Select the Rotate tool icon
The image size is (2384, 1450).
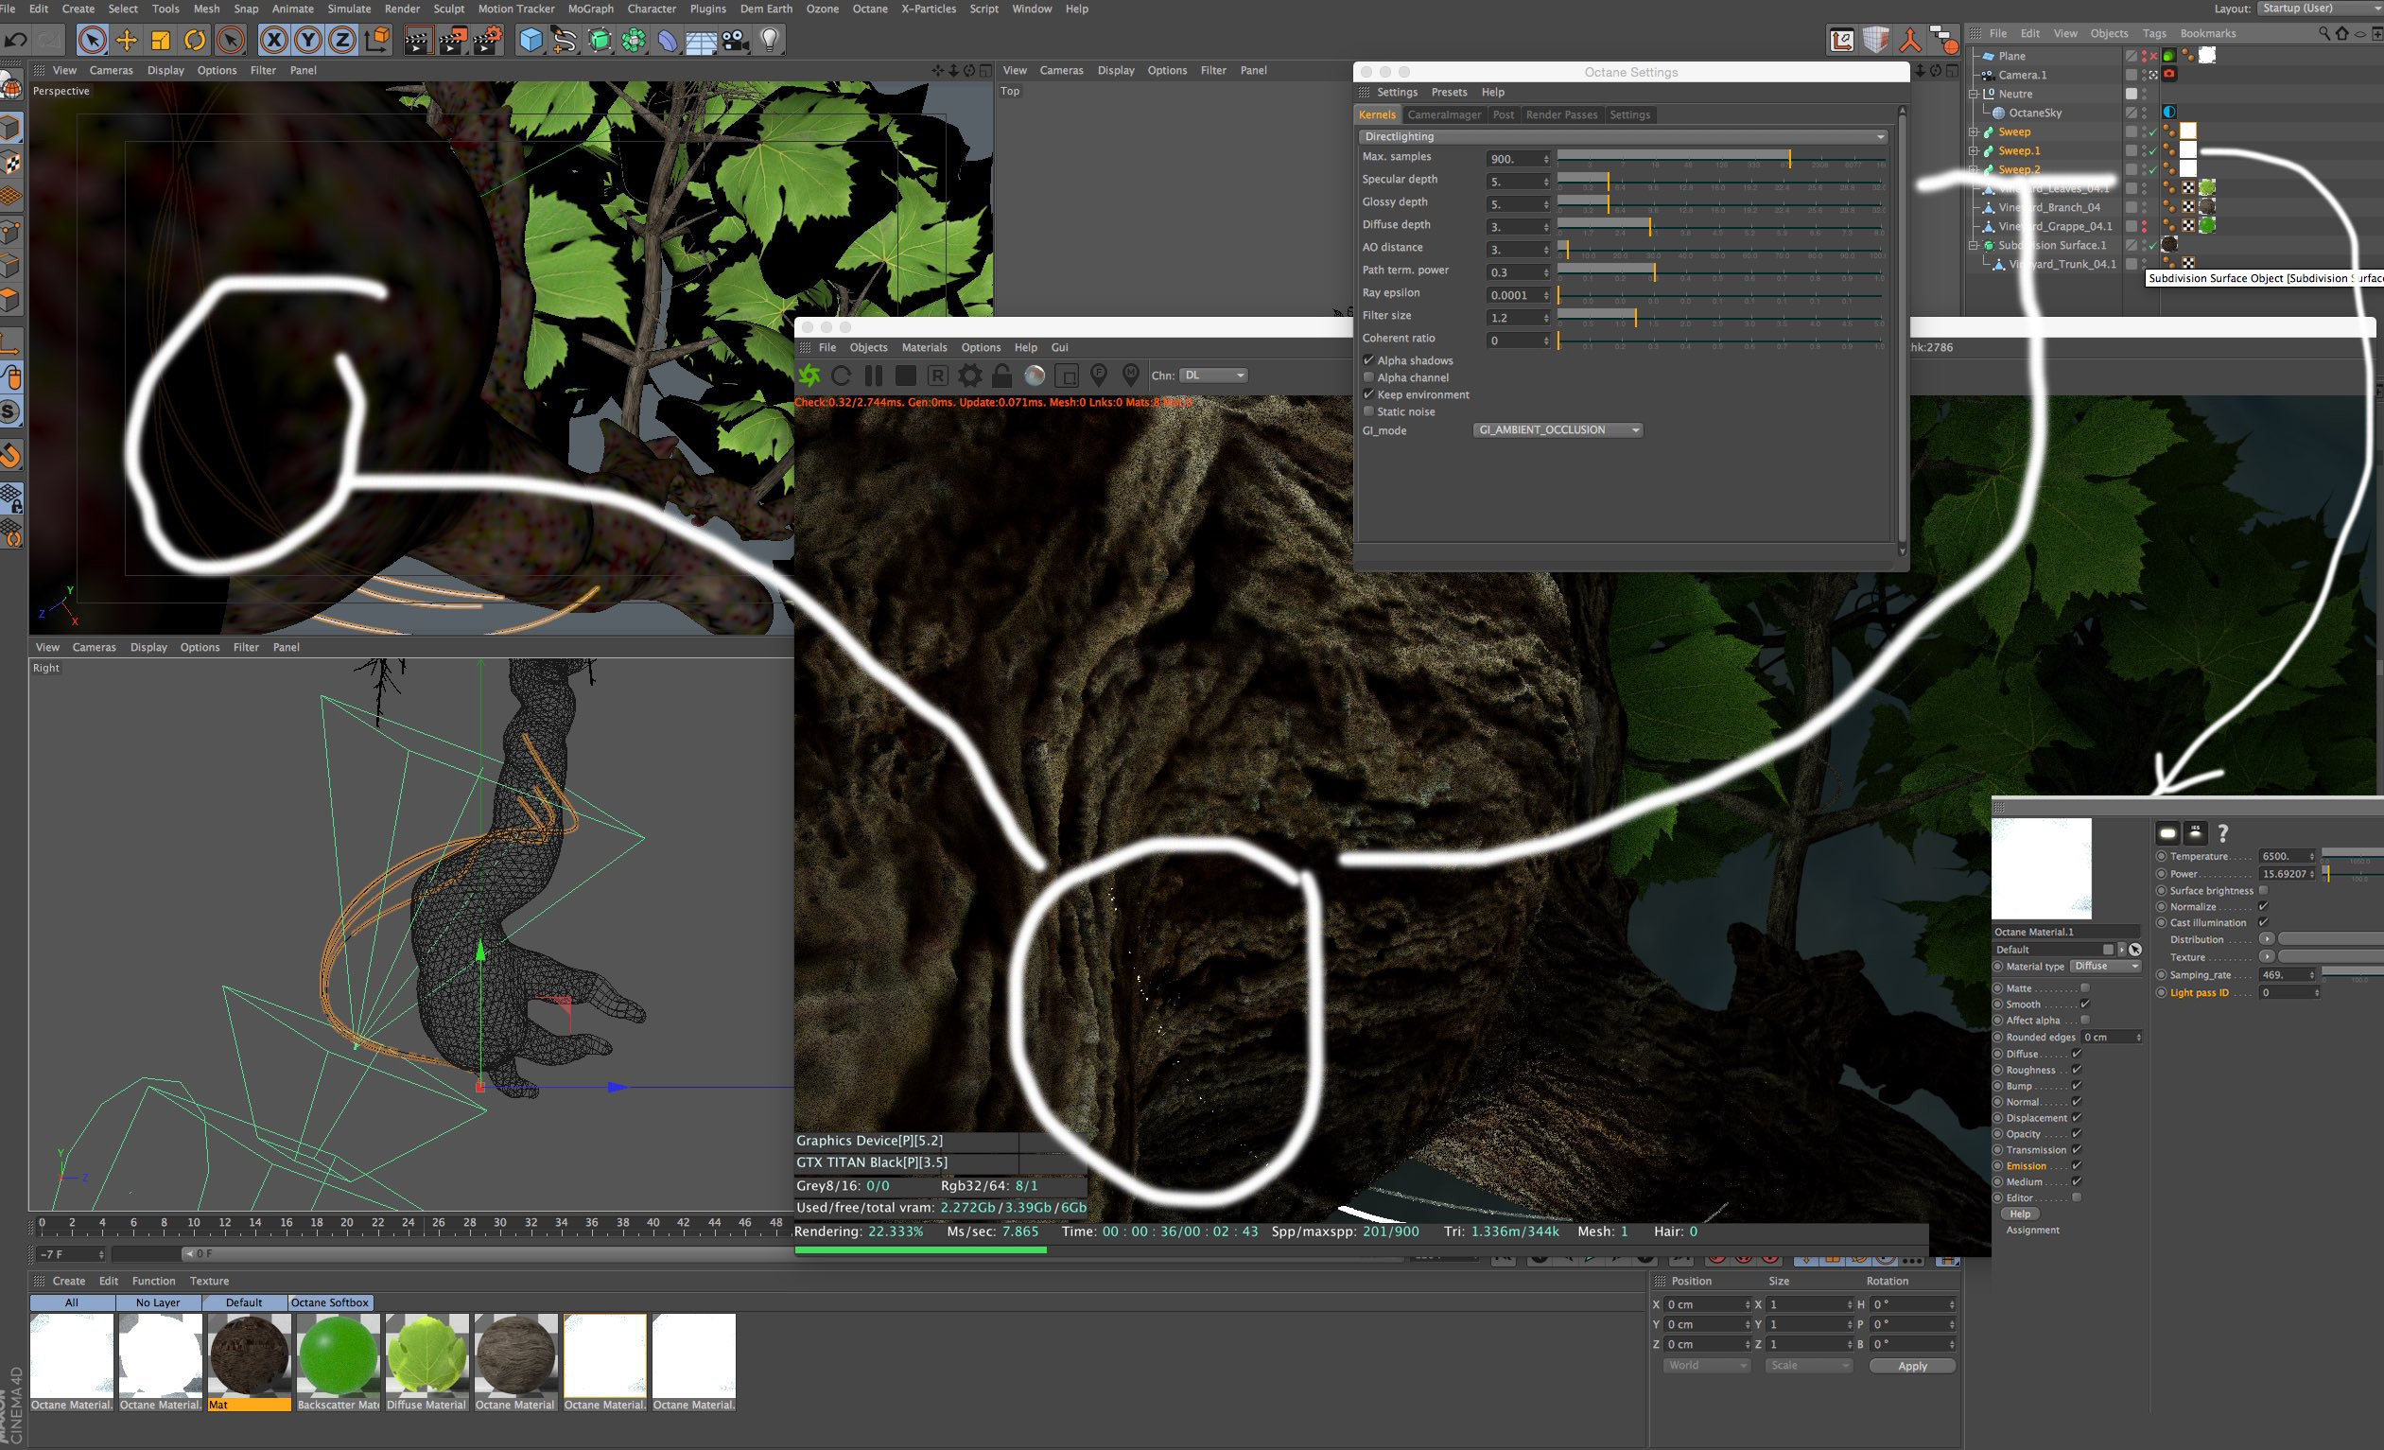coord(195,40)
